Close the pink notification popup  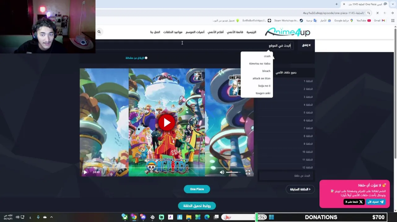pyautogui.click(x=385, y=184)
